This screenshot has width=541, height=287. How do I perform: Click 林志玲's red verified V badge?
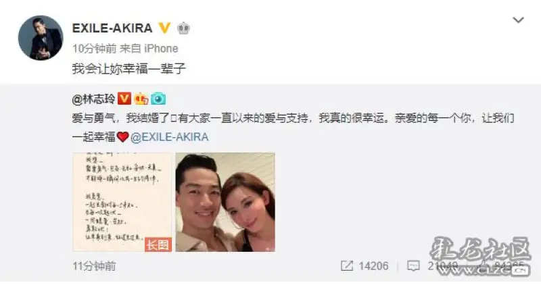pyautogui.click(x=124, y=99)
